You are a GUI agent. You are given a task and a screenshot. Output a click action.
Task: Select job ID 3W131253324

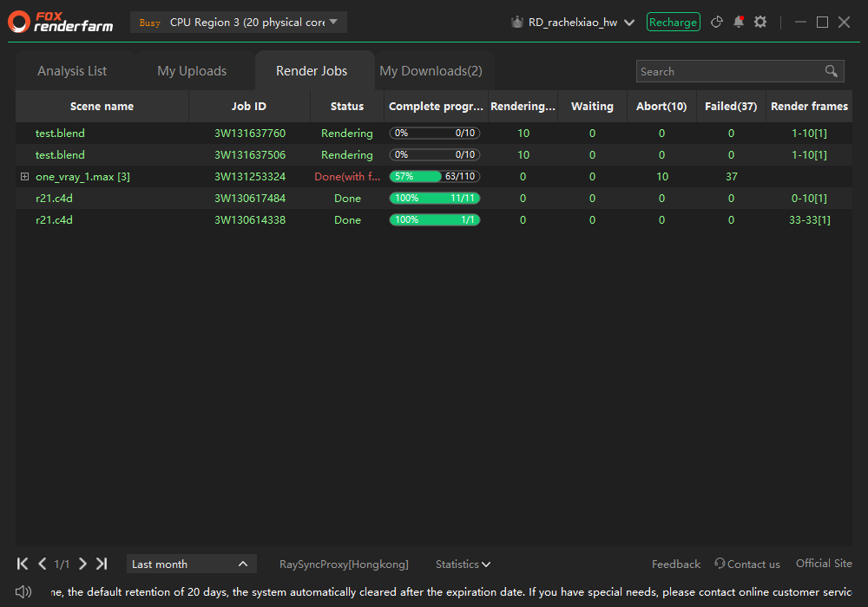coord(250,176)
